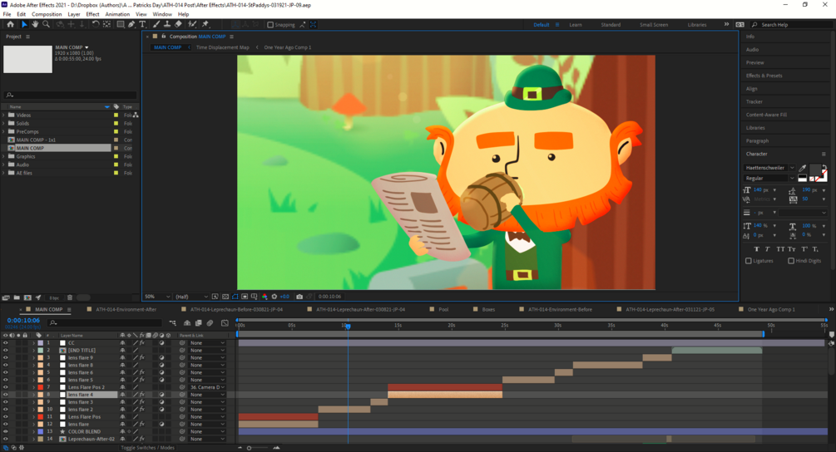Select the Eraser tool

tap(178, 24)
